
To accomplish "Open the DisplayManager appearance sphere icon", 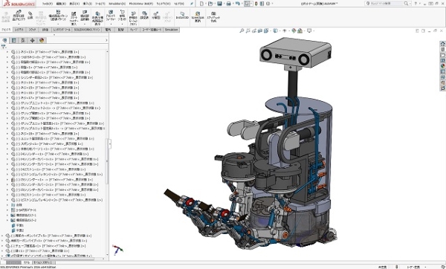I will point(42,40).
